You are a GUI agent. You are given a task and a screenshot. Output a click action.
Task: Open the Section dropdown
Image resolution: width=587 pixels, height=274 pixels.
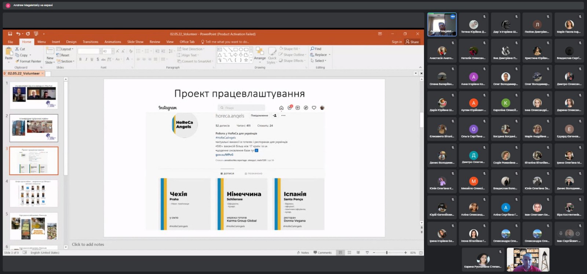pos(67,61)
